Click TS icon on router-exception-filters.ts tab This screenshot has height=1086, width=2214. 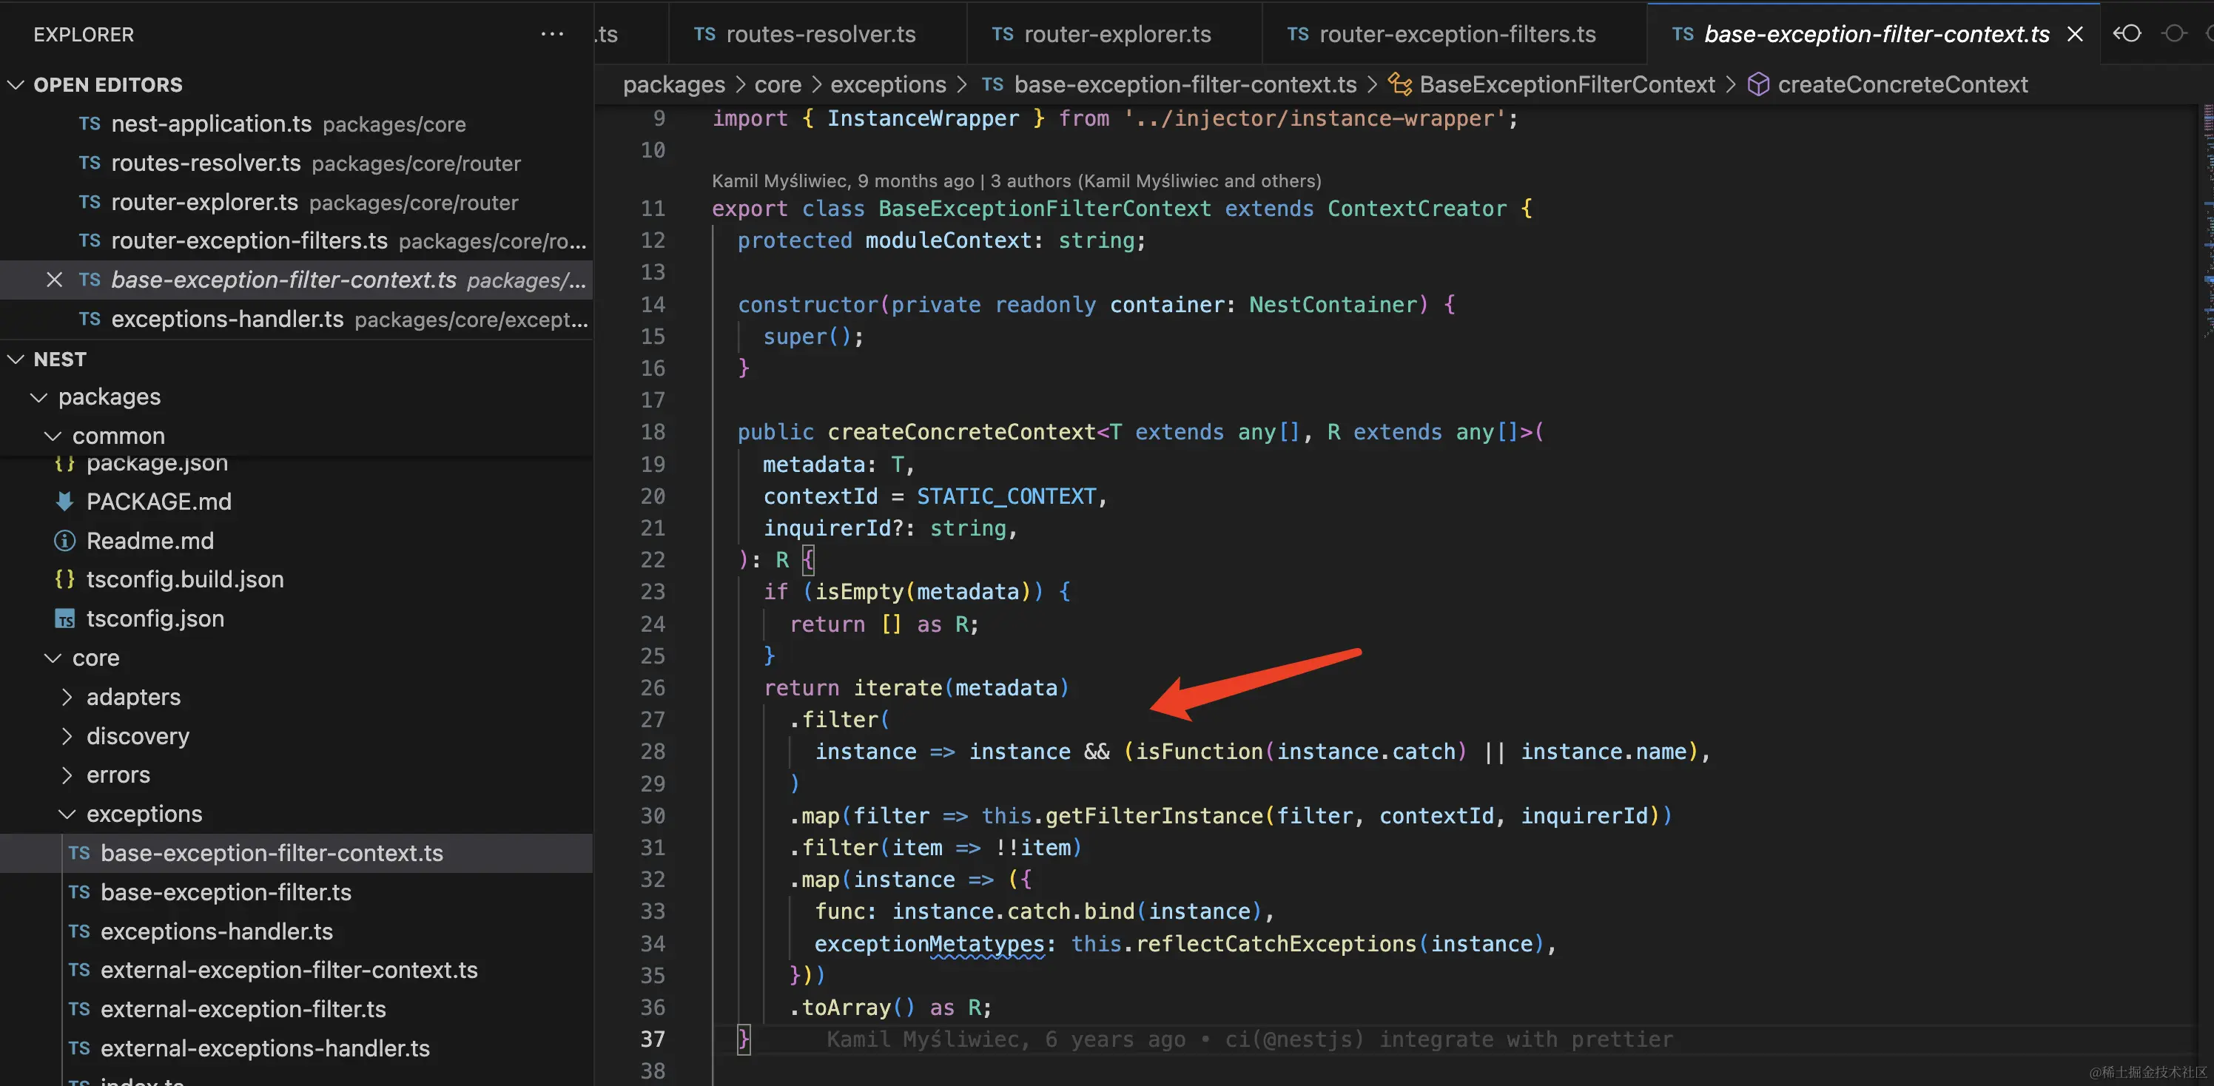coord(1298,34)
